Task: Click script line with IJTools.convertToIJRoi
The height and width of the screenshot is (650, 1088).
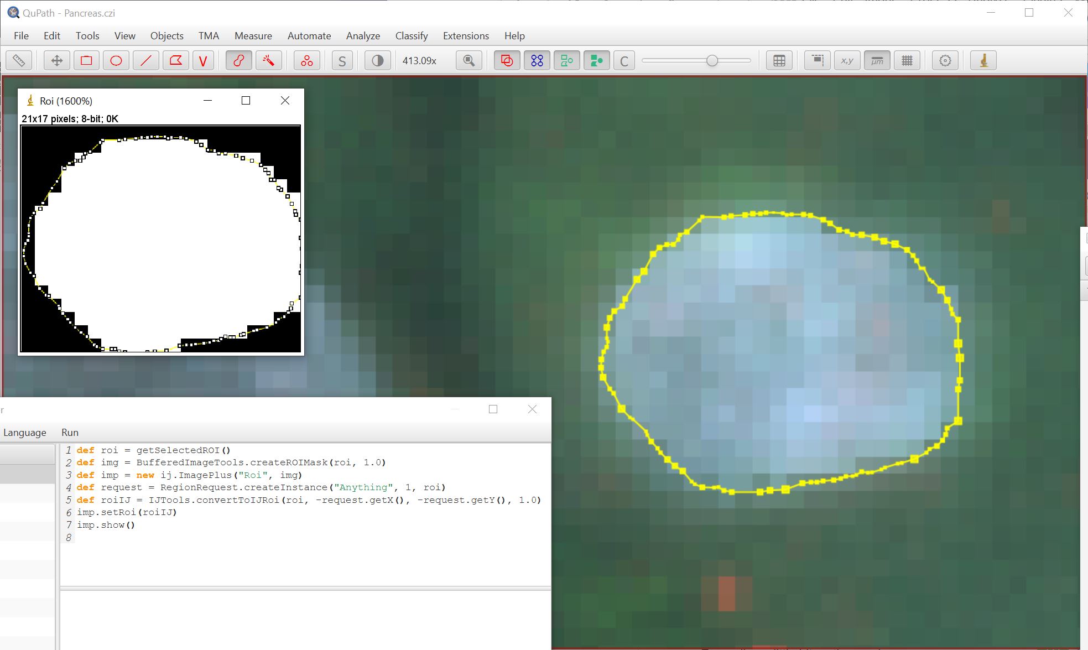Action: pyautogui.click(x=309, y=500)
